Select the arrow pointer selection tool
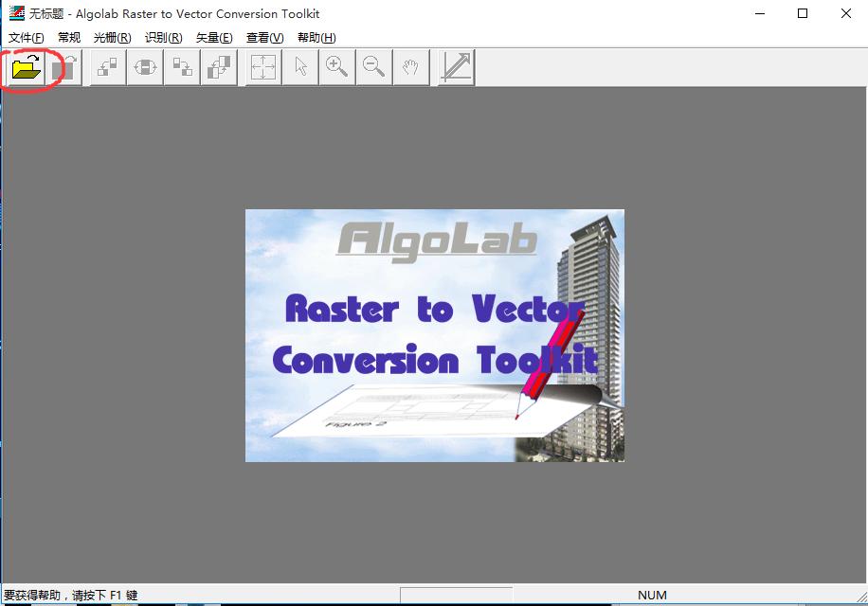 point(299,66)
